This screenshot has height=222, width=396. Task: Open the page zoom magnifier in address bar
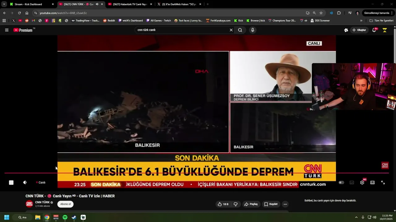point(314,13)
